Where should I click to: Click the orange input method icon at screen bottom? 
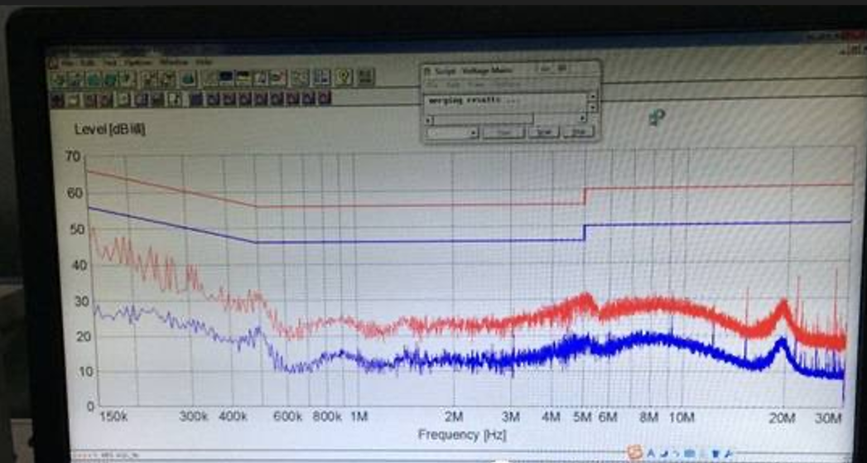635,452
